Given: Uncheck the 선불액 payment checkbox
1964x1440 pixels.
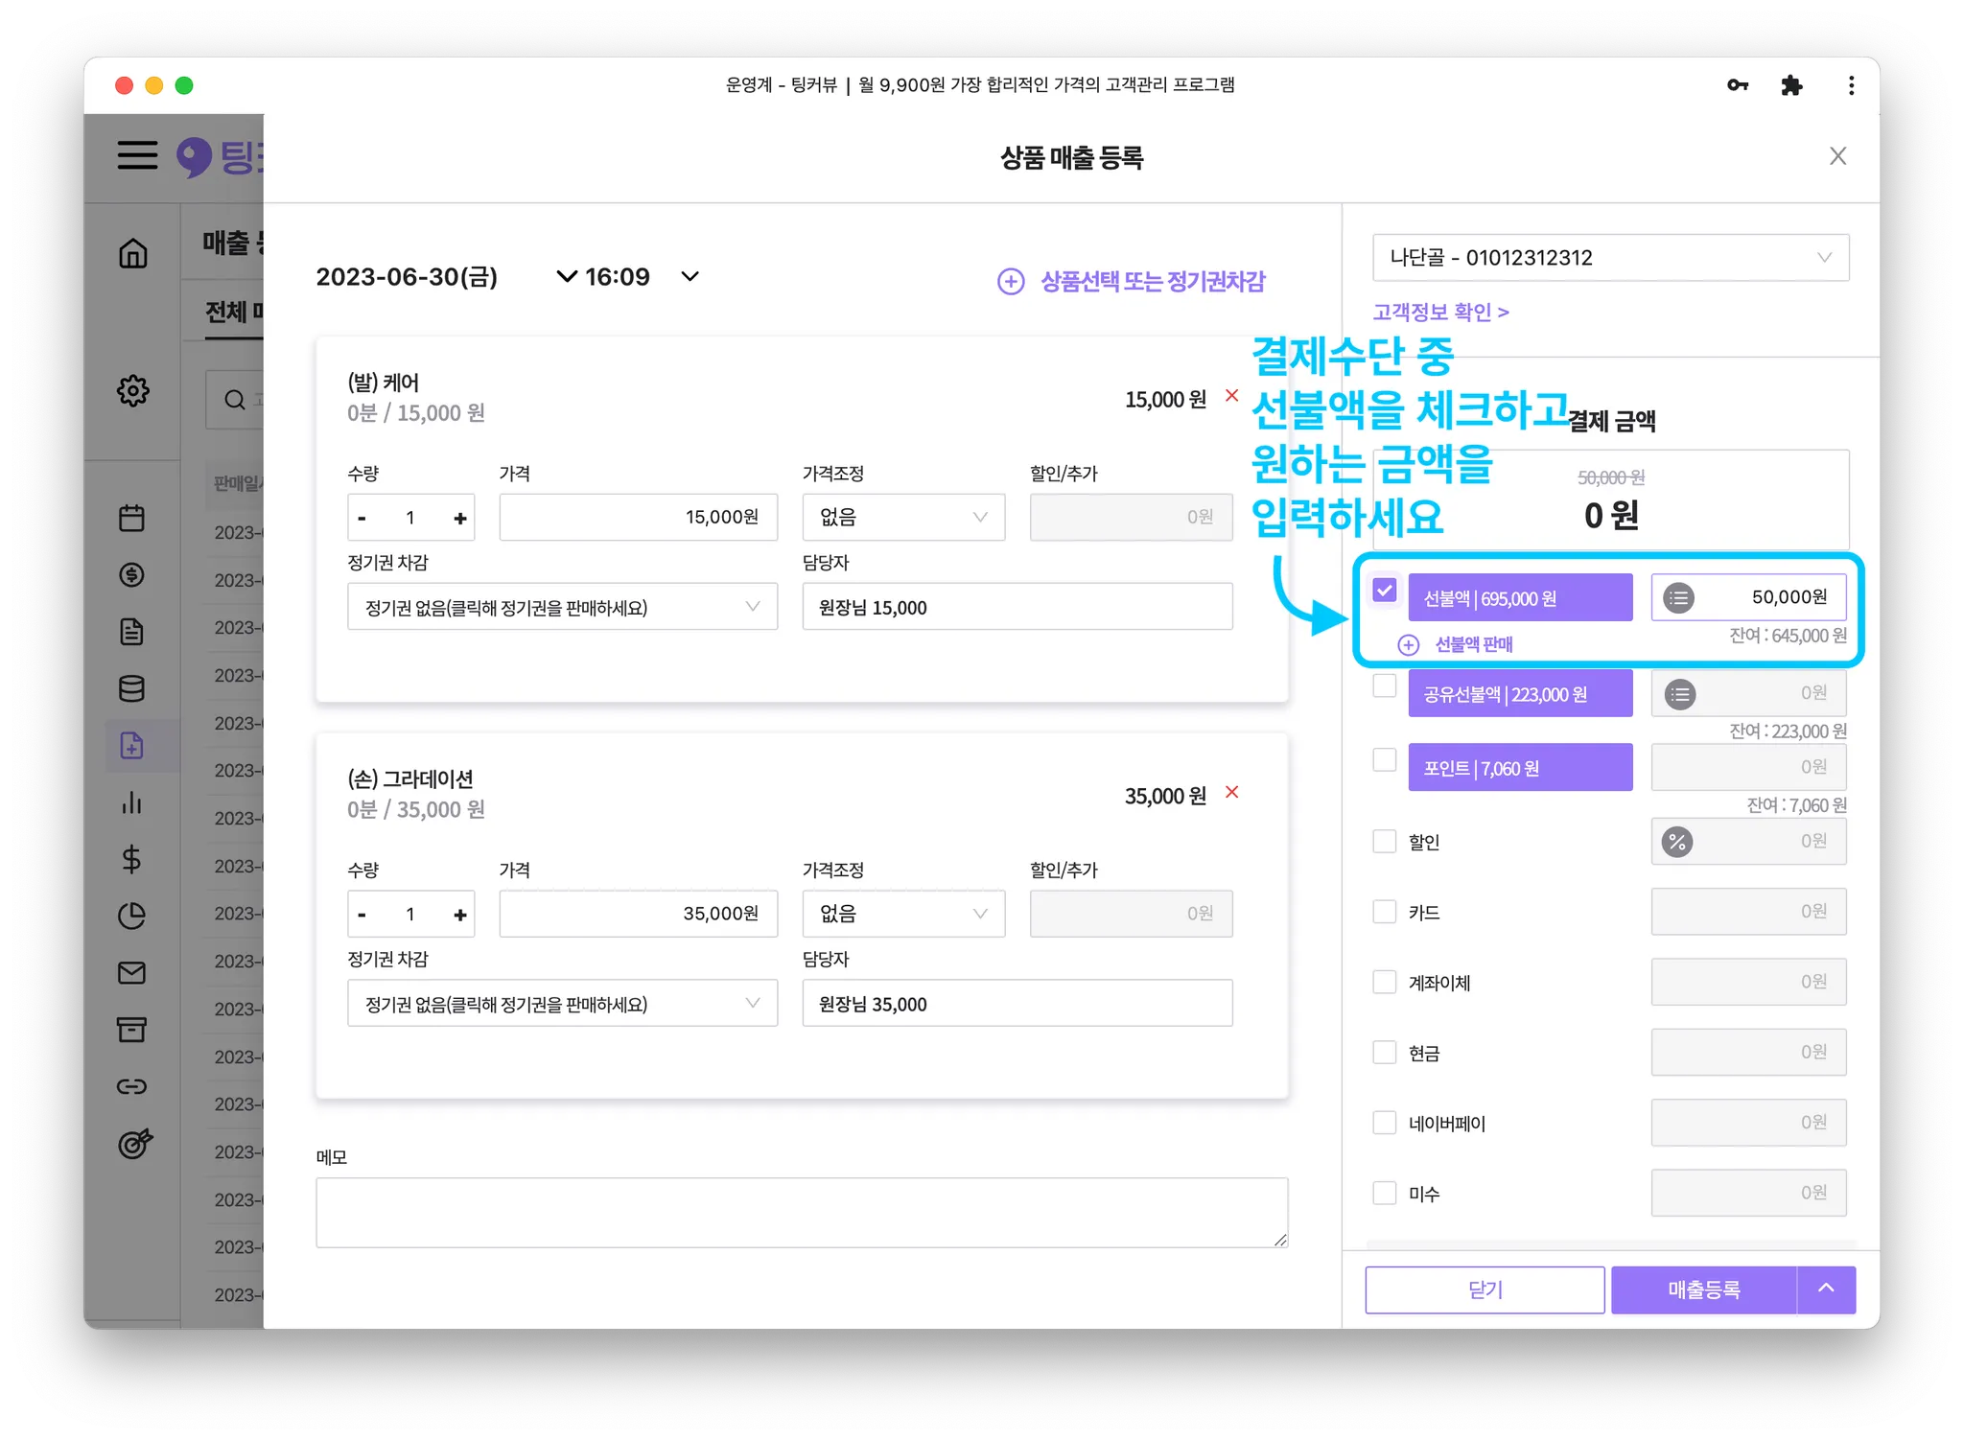Looking at the screenshot, I should point(1384,590).
